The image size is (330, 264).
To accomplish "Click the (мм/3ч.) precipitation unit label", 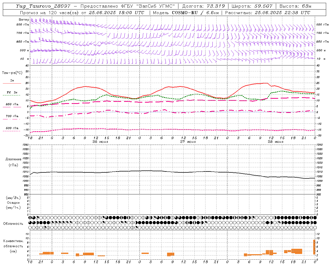I will pyautogui.click(x=13, y=198).
